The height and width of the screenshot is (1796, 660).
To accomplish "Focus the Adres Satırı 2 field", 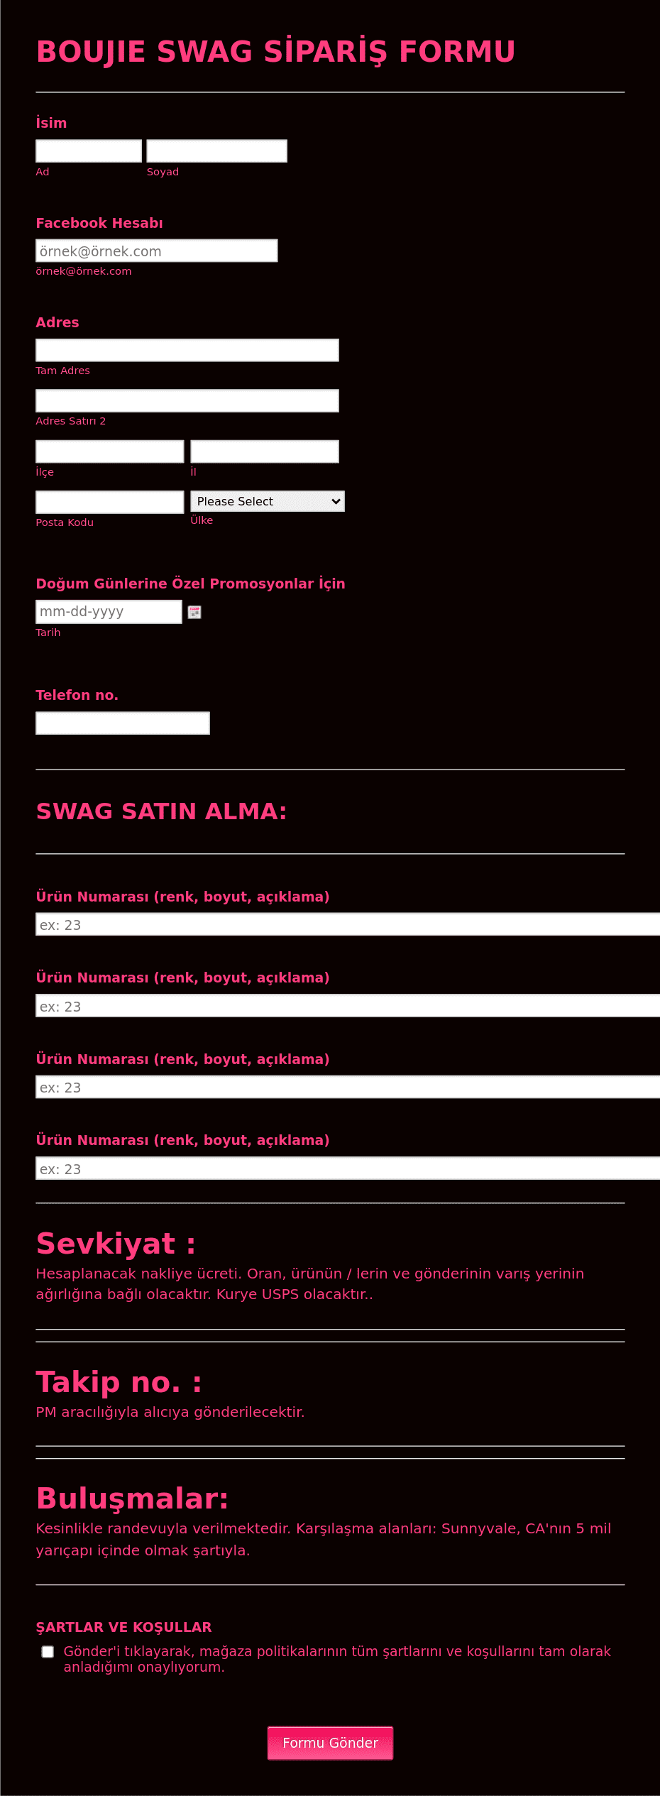I will tap(187, 400).
